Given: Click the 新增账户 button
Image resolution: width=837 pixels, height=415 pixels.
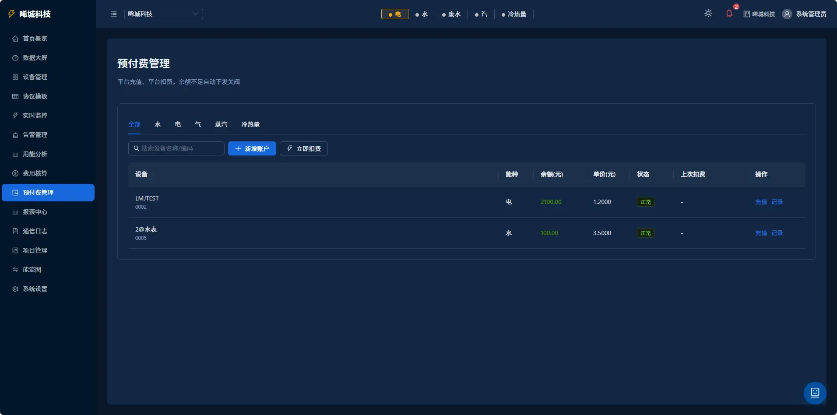Looking at the screenshot, I should (252, 148).
